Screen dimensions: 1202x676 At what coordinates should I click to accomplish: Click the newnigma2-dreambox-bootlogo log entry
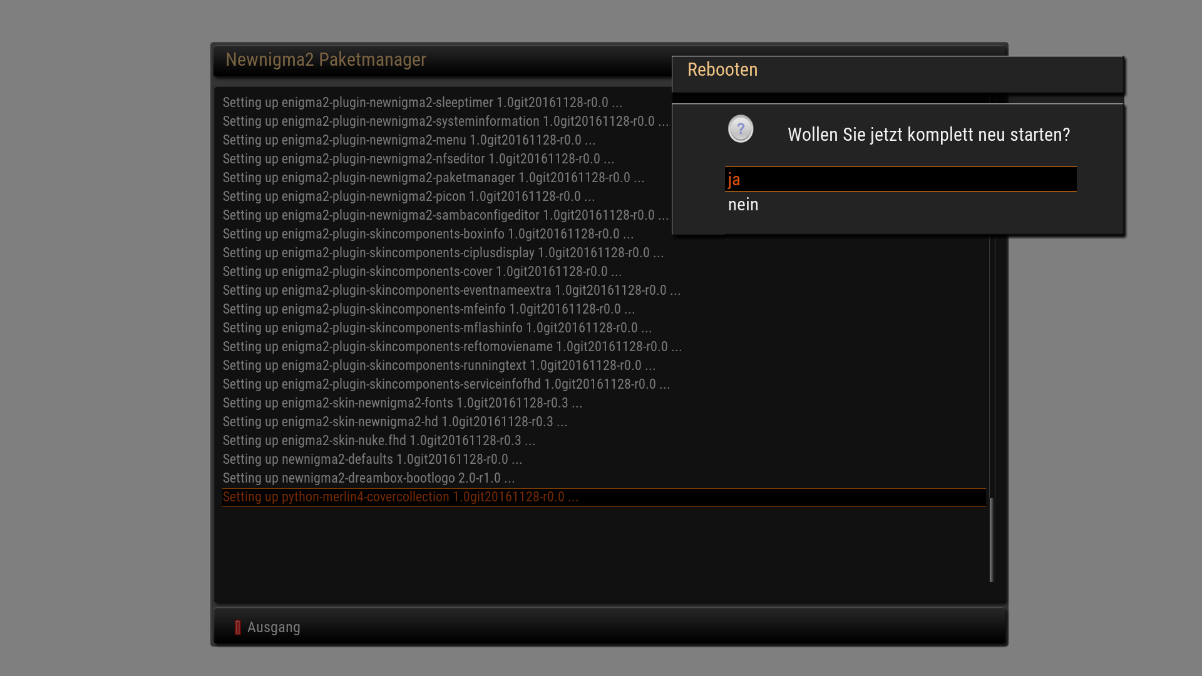[369, 478]
